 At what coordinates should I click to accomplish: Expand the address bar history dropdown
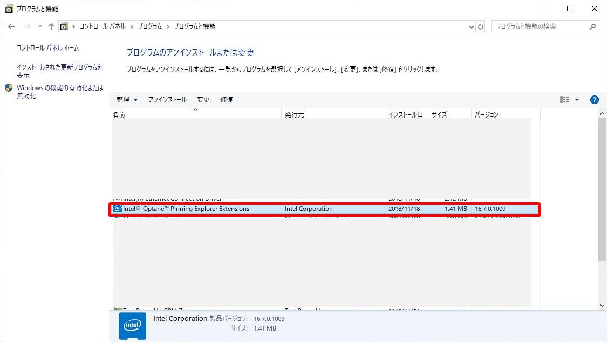tap(471, 27)
